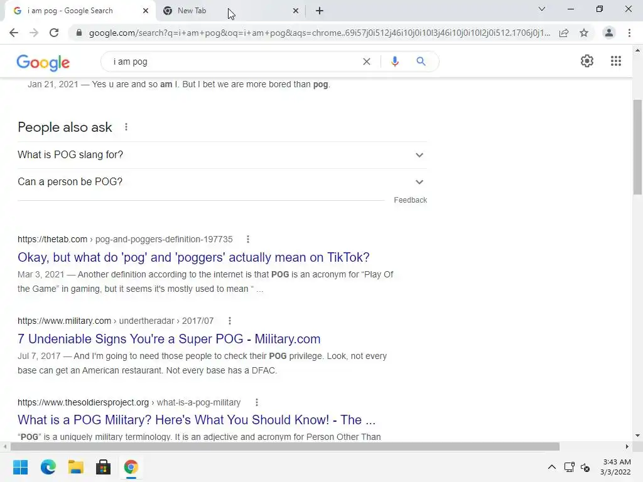Open Google apps grid

(615, 61)
